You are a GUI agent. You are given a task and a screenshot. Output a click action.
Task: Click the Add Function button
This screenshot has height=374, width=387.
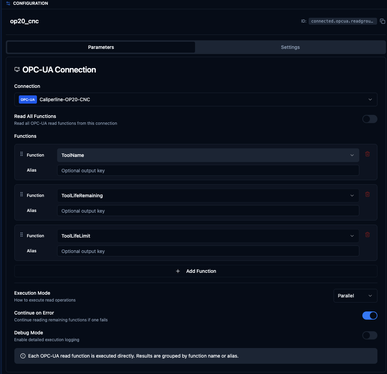click(196, 271)
